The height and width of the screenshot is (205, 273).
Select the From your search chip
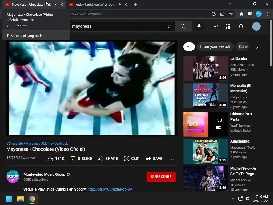point(215,46)
